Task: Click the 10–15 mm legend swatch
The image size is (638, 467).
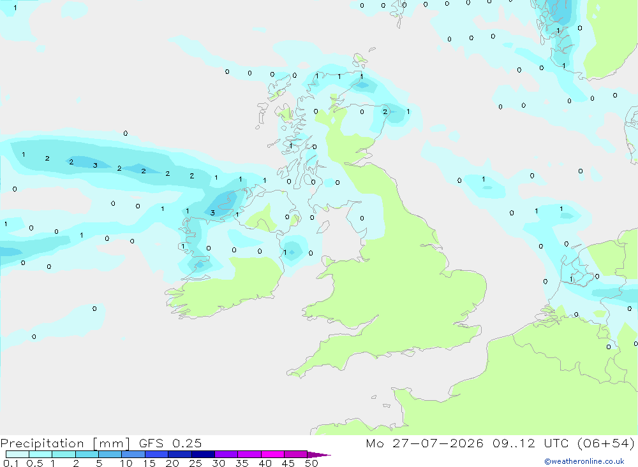Action: click(x=133, y=454)
